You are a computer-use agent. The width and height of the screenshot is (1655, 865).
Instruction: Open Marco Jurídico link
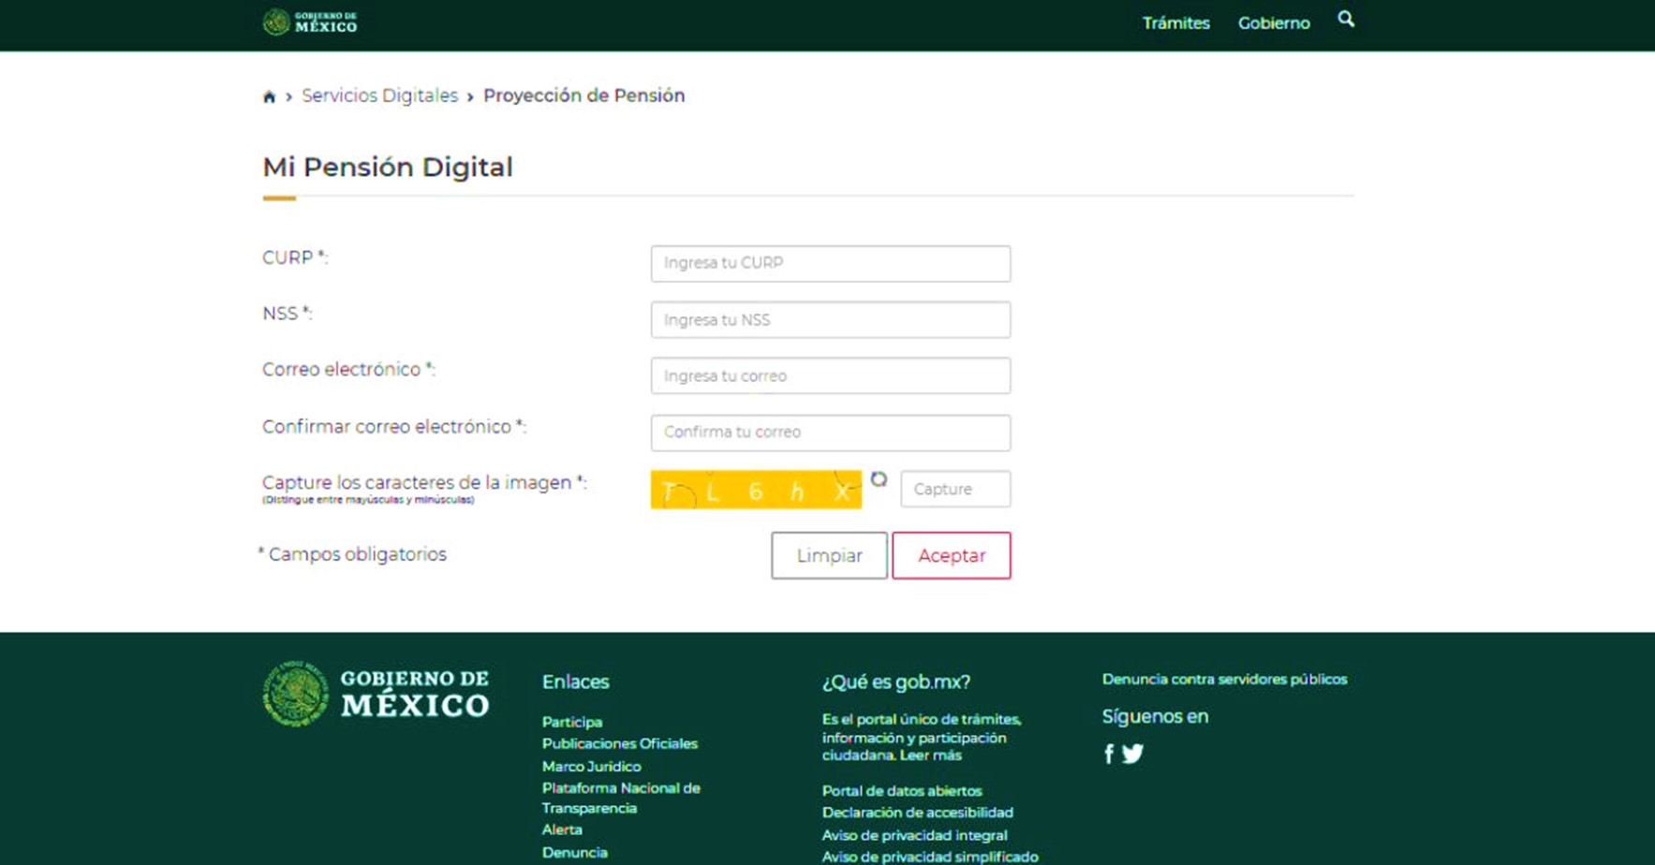[592, 766]
